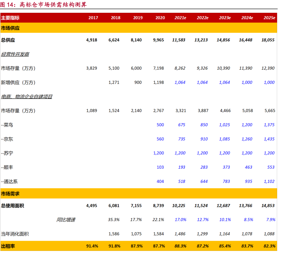The width and height of the screenshot is (282, 253).
Task: Click the 同比增速 value 35.3%
Action: [114, 220]
